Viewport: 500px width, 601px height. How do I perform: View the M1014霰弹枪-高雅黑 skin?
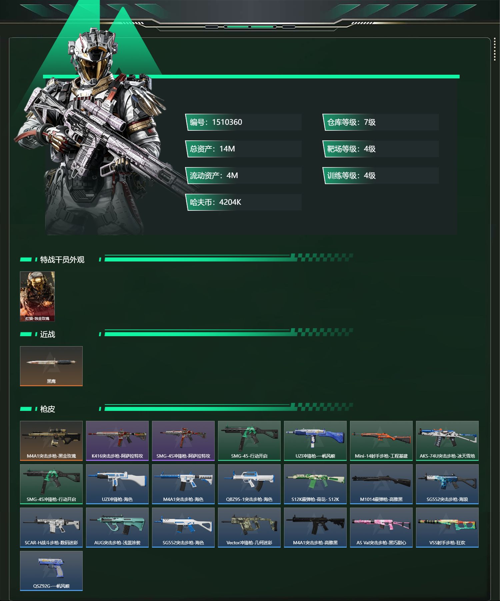click(x=381, y=484)
